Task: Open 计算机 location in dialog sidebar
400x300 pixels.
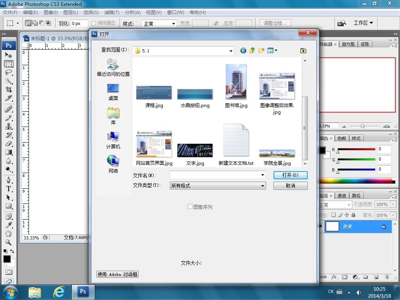Action: (113, 140)
